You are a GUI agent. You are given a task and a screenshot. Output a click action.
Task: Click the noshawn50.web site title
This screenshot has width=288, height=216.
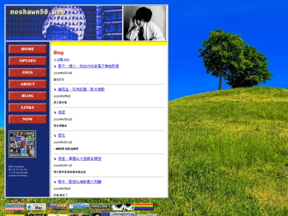pos(38,12)
